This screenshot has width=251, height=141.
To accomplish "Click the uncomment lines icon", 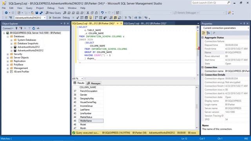I will point(130,18).
